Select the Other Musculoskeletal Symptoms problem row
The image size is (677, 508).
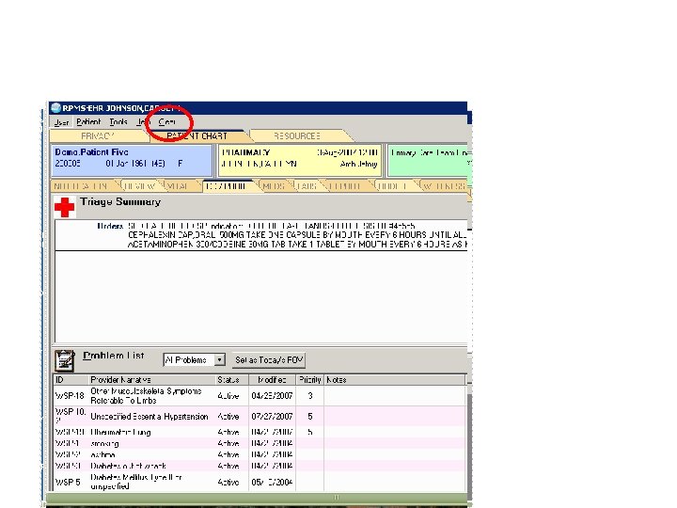(x=260, y=396)
